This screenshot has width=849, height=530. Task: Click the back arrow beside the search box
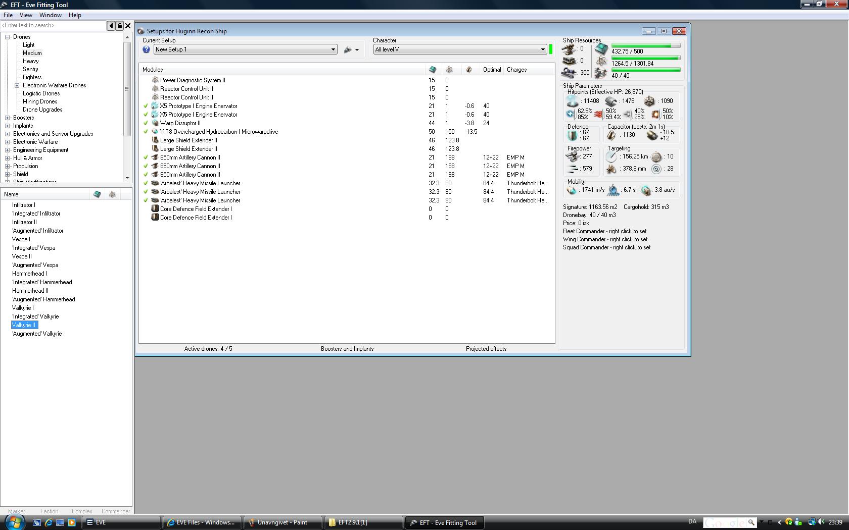(x=111, y=26)
